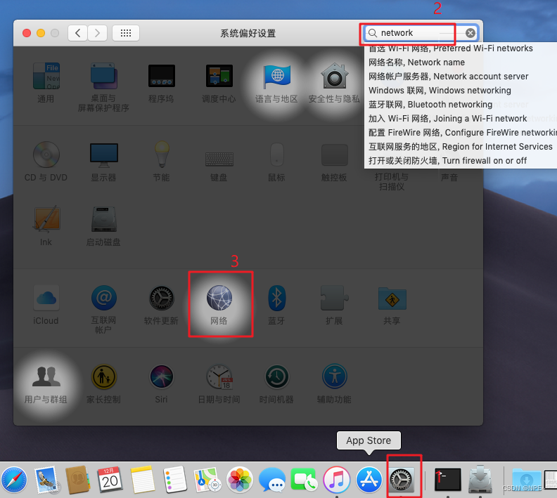This screenshot has height=498, width=557.
Task: Open Notes from the Dock
Action: point(143,480)
